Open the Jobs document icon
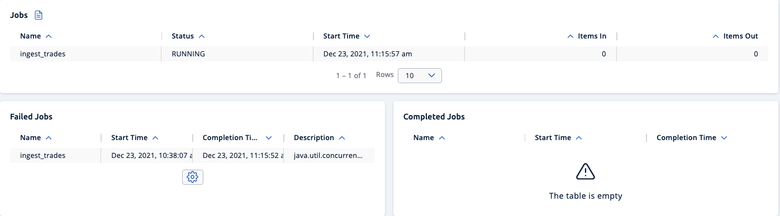The width and height of the screenshot is (780, 216). tap(39, 15)
